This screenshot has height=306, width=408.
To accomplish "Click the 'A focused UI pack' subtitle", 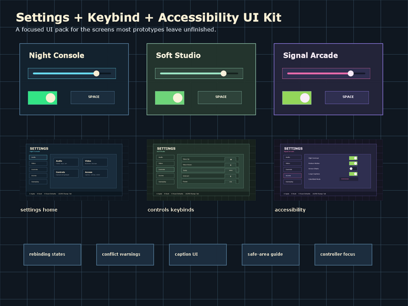I will click(116, 29).
